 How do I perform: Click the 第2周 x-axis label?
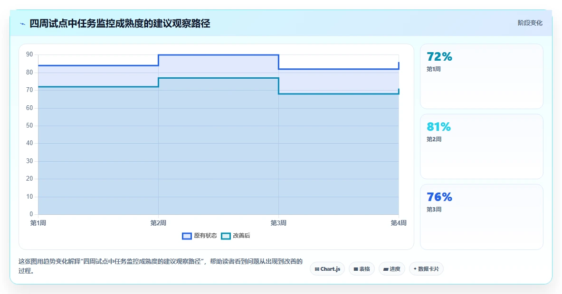coord(158,223)
